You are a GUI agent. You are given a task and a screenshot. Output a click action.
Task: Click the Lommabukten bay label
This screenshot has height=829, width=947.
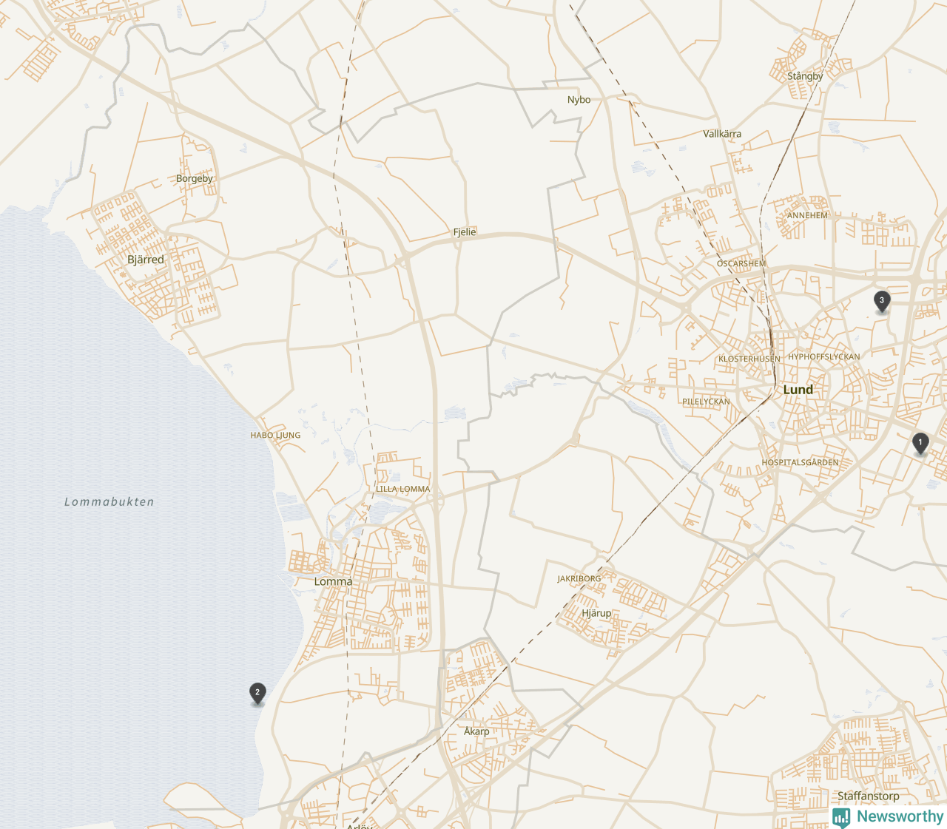(109, 501)
